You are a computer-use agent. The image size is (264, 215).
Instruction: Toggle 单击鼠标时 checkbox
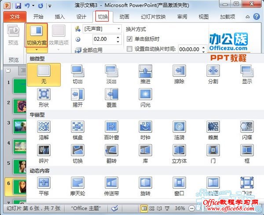point(129,39)
